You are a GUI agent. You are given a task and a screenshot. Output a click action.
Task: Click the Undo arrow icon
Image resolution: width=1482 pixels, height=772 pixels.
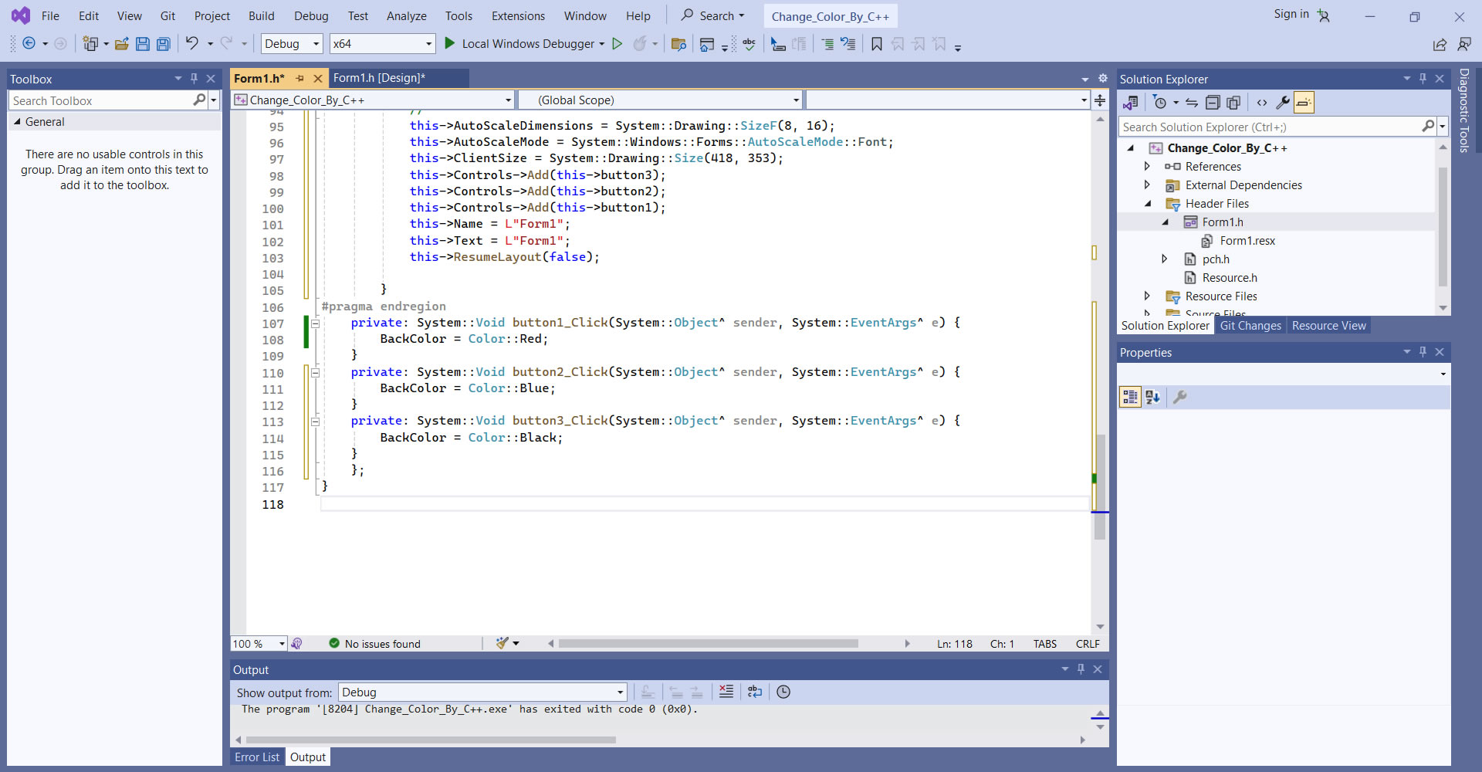pyautogui.click(x=191, y=44)
